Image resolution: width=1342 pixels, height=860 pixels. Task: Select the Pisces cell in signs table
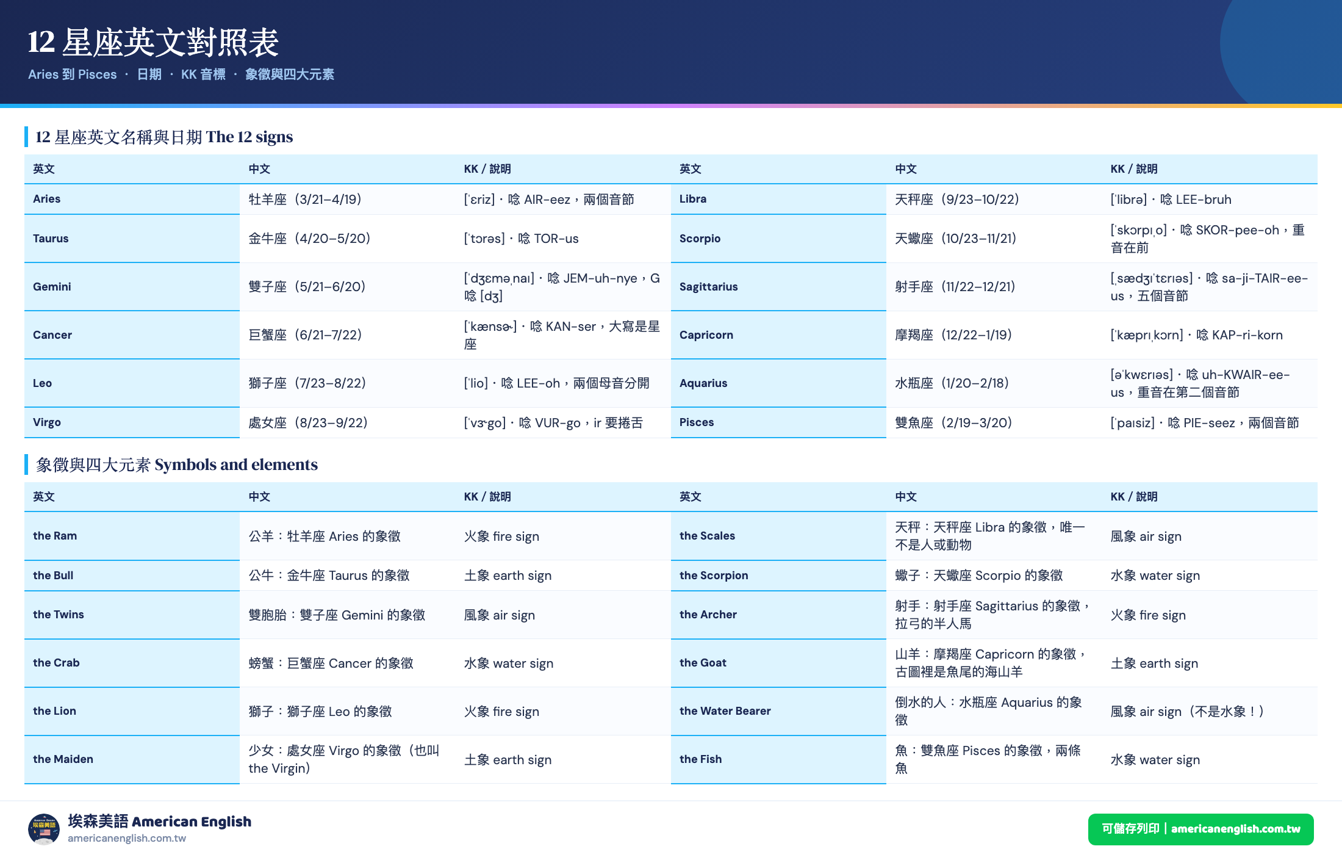point(778,422)
